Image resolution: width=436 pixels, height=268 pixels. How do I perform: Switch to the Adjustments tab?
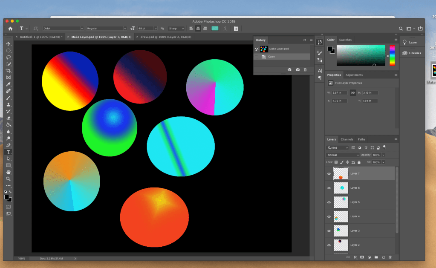pyautogui.click(x=354, y=75)
